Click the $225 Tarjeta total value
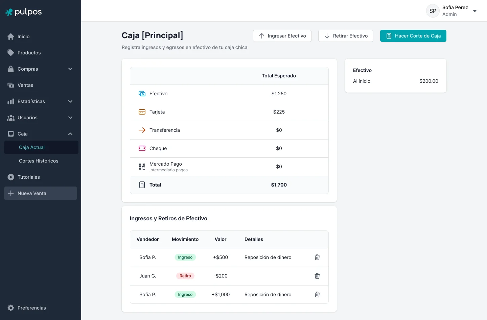487x320 pixels. coord(279,112)
